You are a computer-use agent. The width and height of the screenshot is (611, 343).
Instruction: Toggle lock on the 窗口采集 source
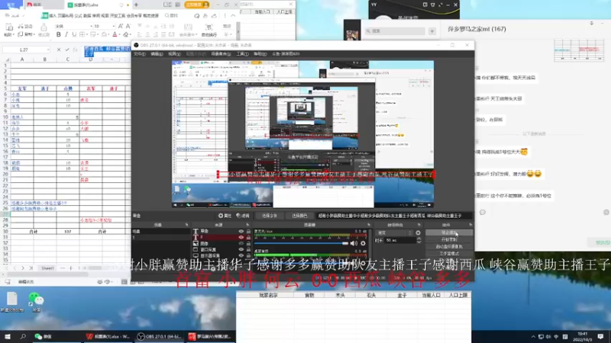coord(248,250)
